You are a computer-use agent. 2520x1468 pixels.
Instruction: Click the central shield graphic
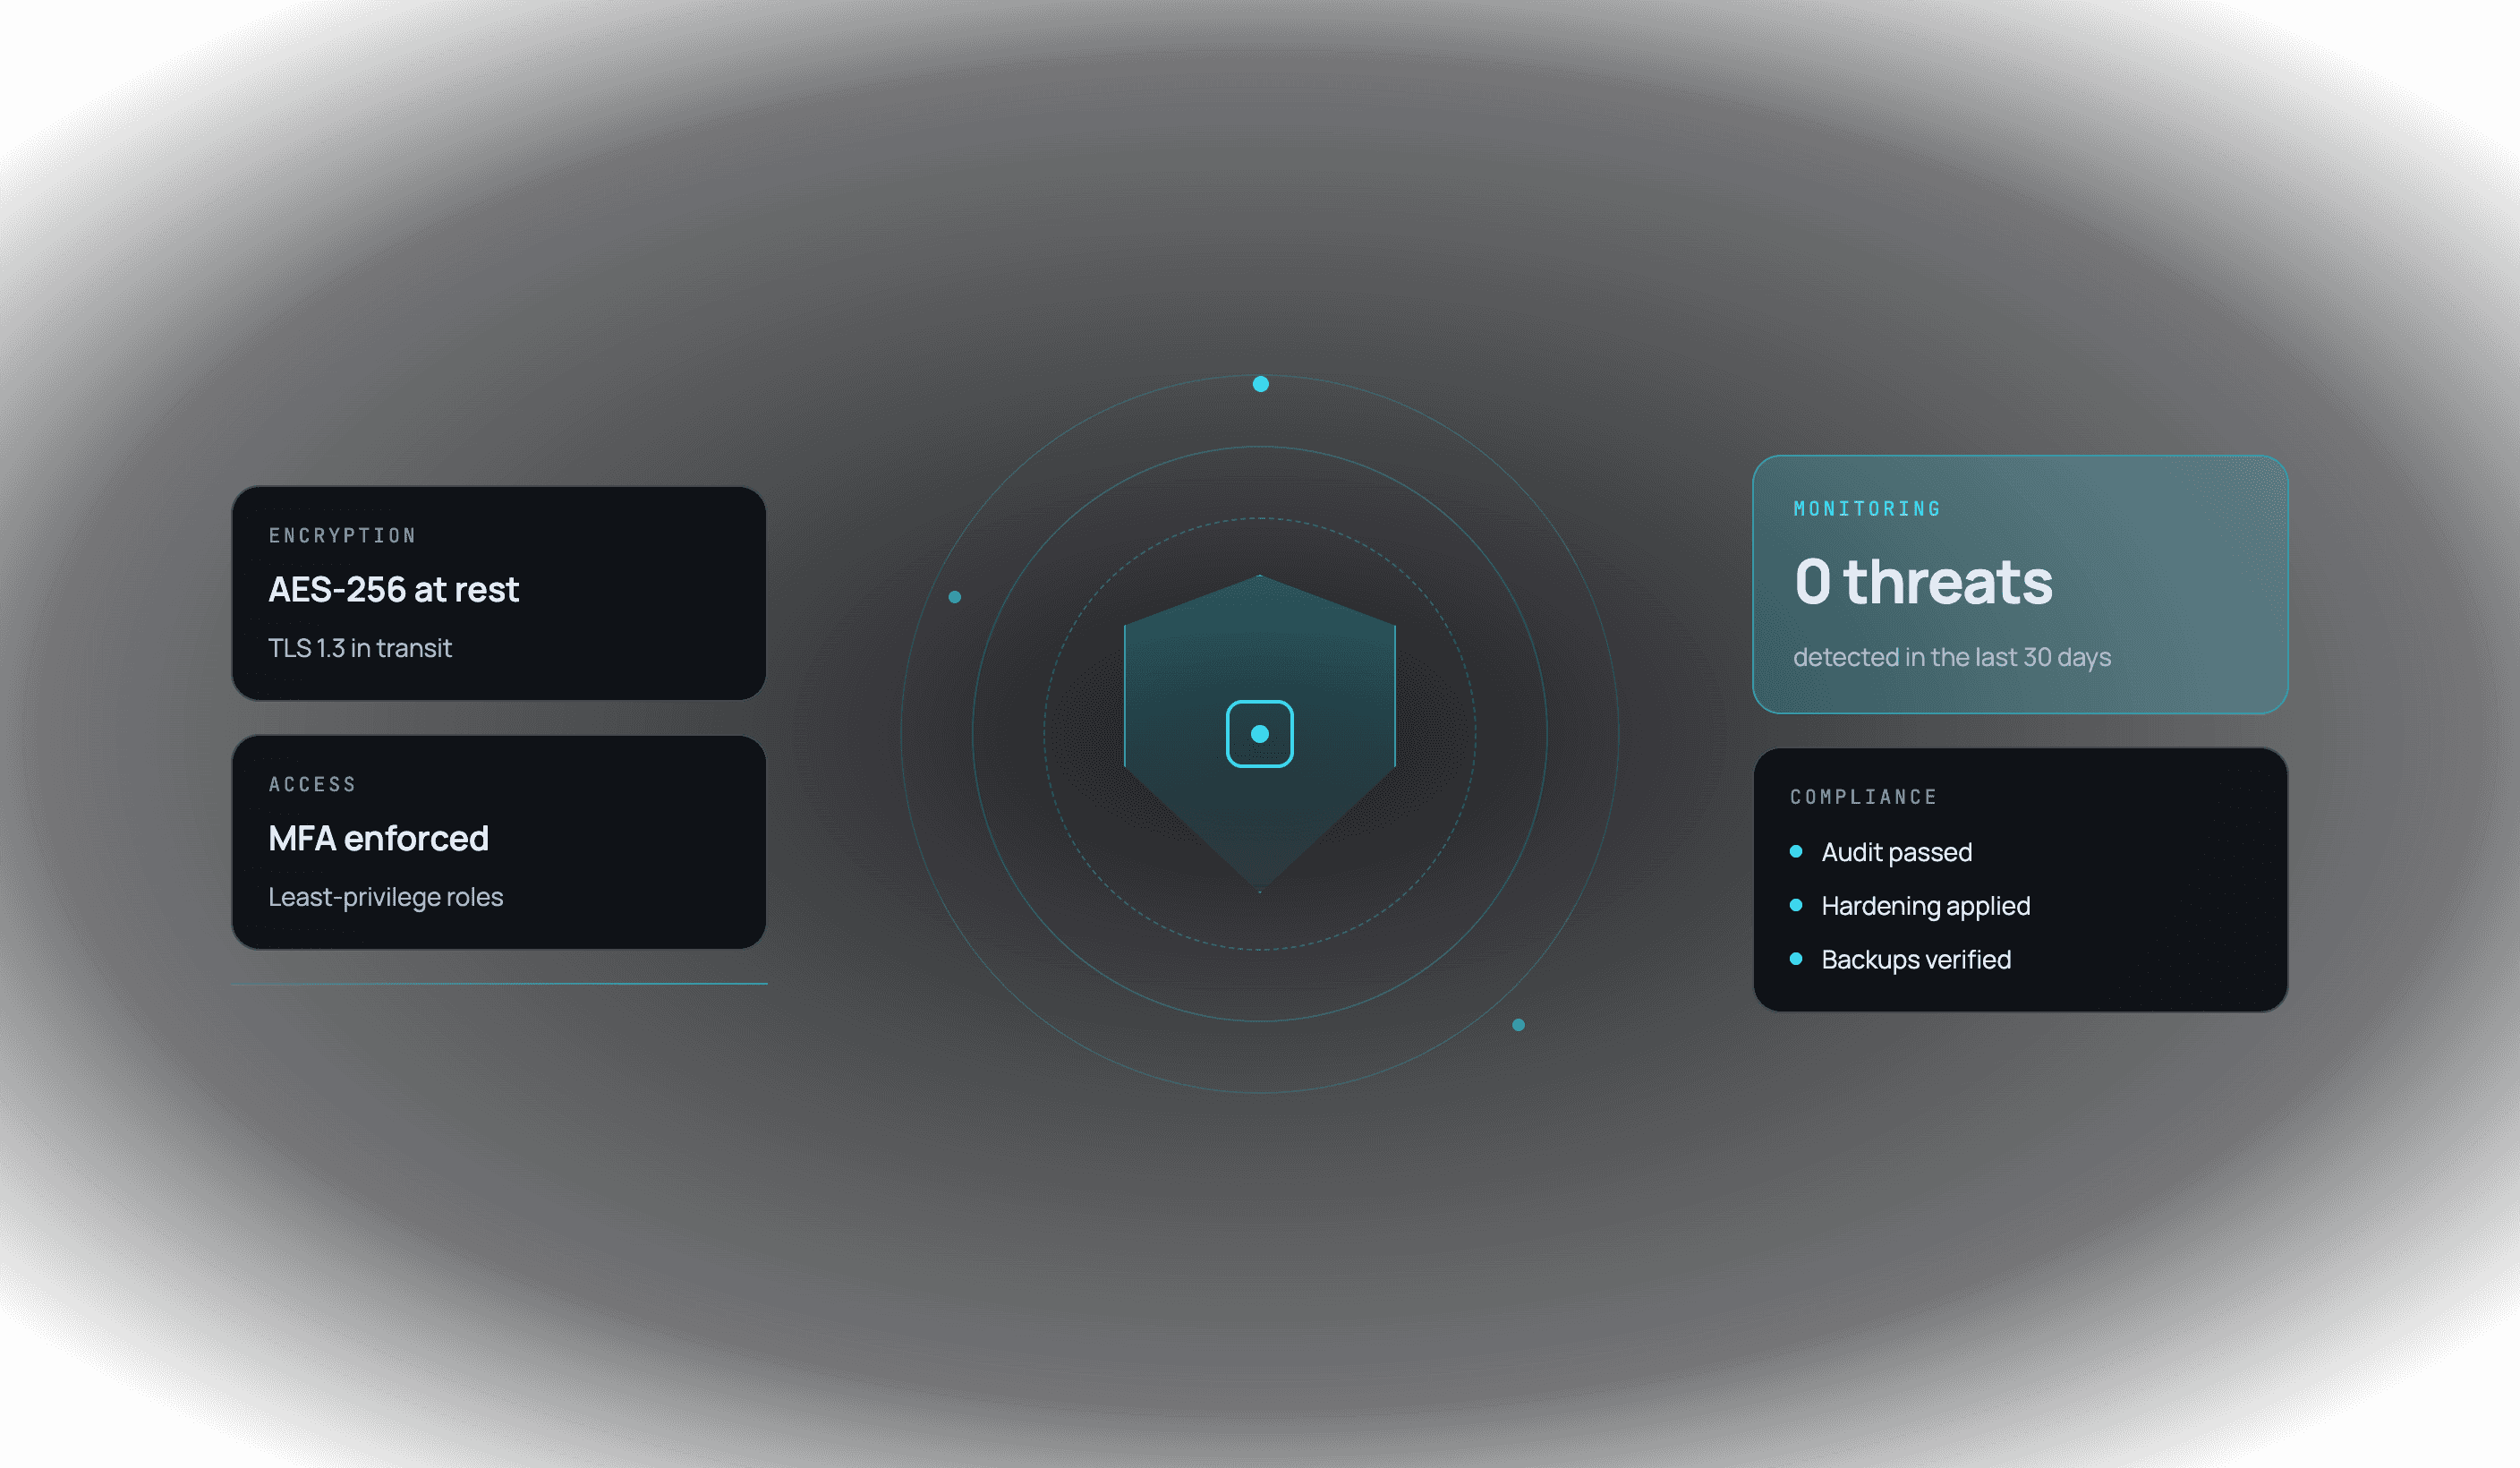click(x=1260, y=733)
